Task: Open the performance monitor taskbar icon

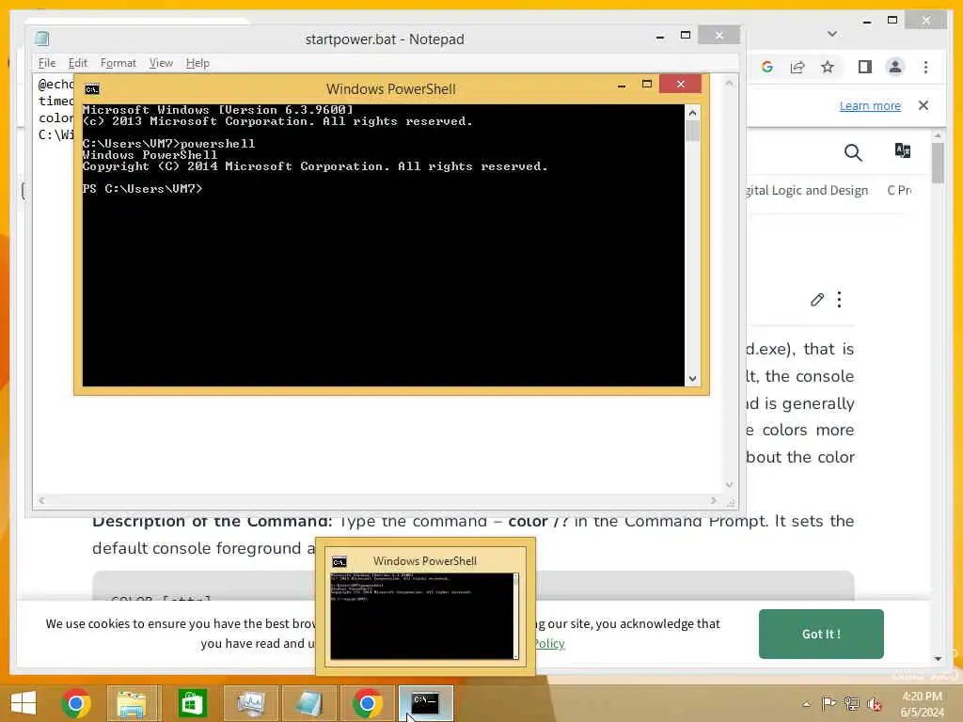Action: tap(250, 703)
